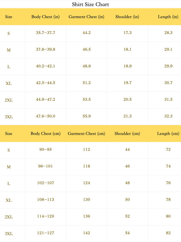Click the Garment Chest (cm) header
181x242 pixels.
click(86, 134)
